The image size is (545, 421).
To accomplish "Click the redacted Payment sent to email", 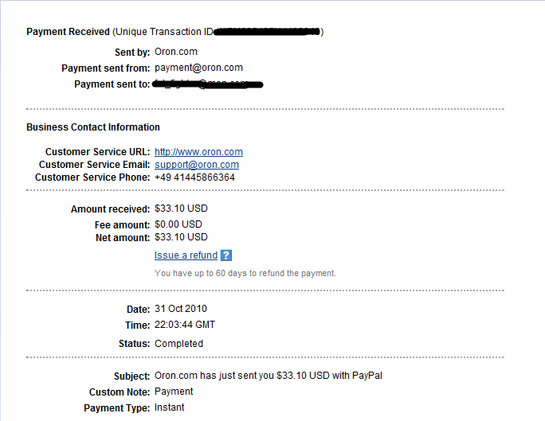I will [208, 84].
